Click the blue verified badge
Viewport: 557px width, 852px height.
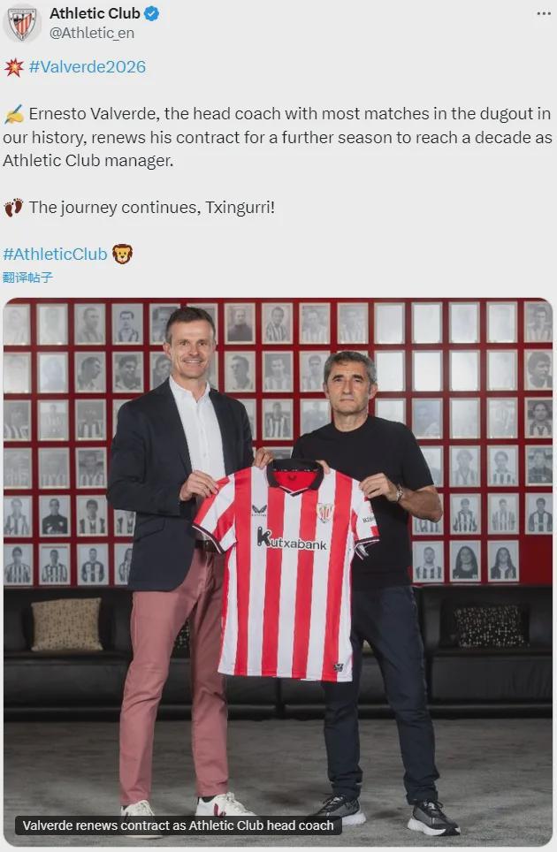151,13
